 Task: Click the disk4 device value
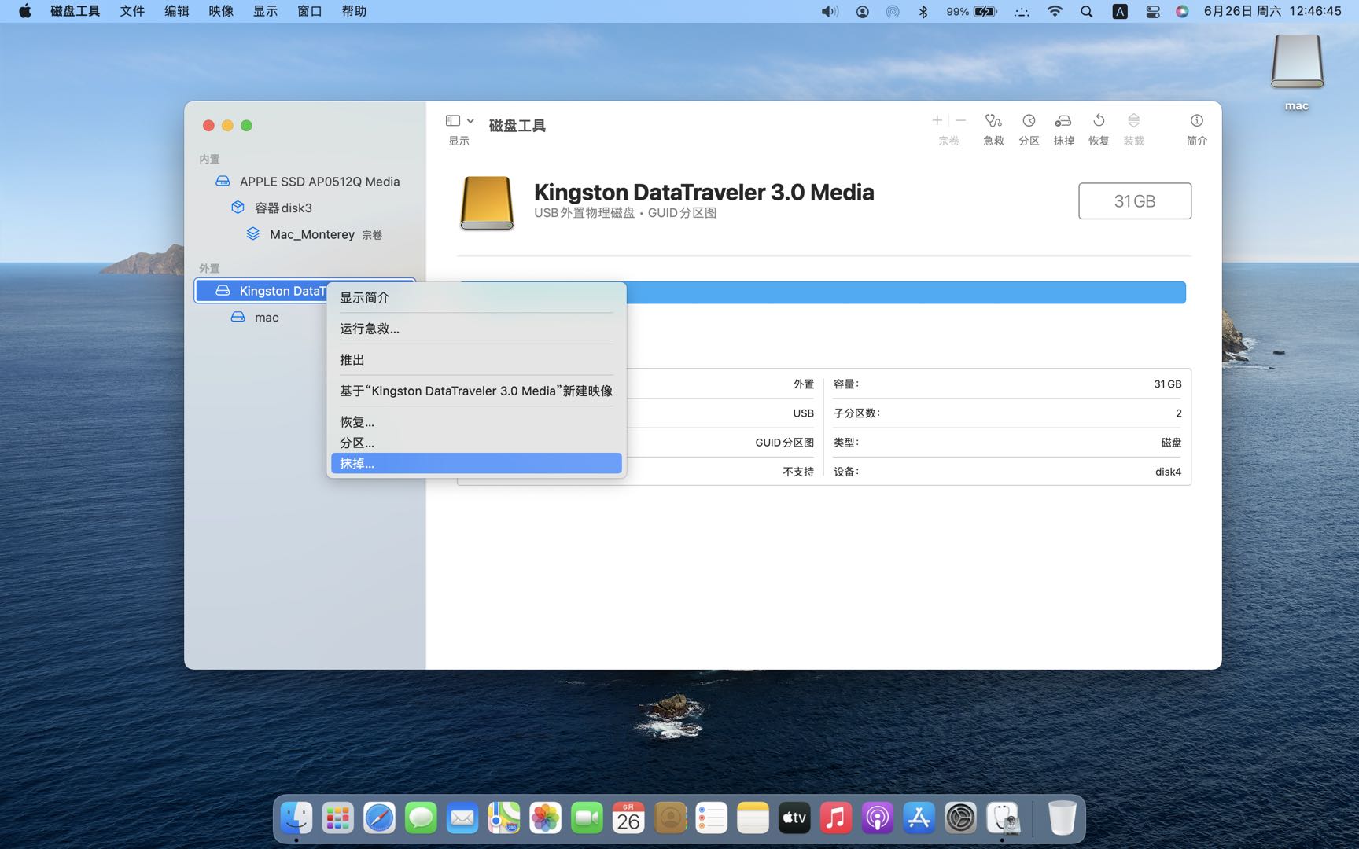(1168, 472)
